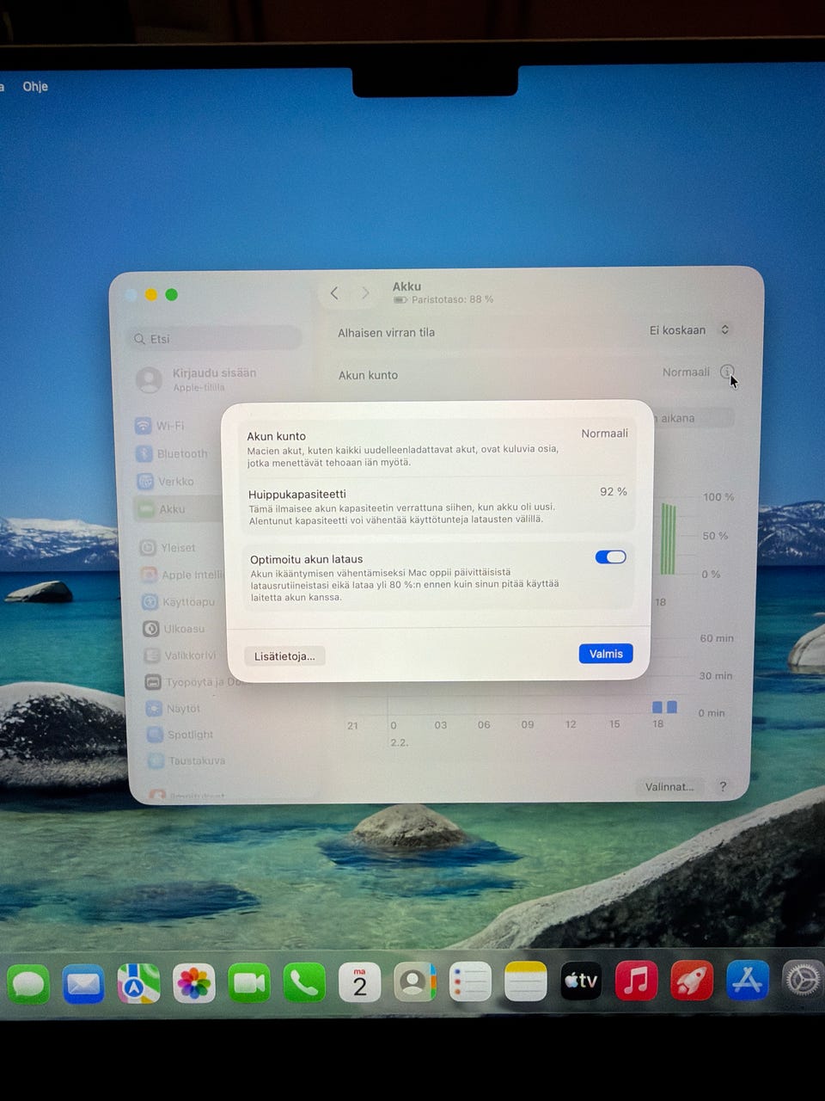Open Notes from the Dock

[525, 981]
